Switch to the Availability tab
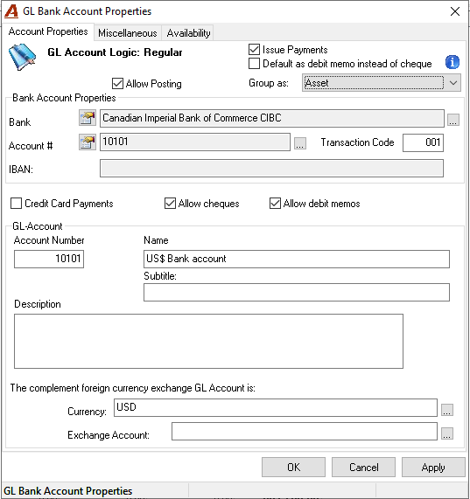Viewport: 470px width, 499px height. pos(188,33)
